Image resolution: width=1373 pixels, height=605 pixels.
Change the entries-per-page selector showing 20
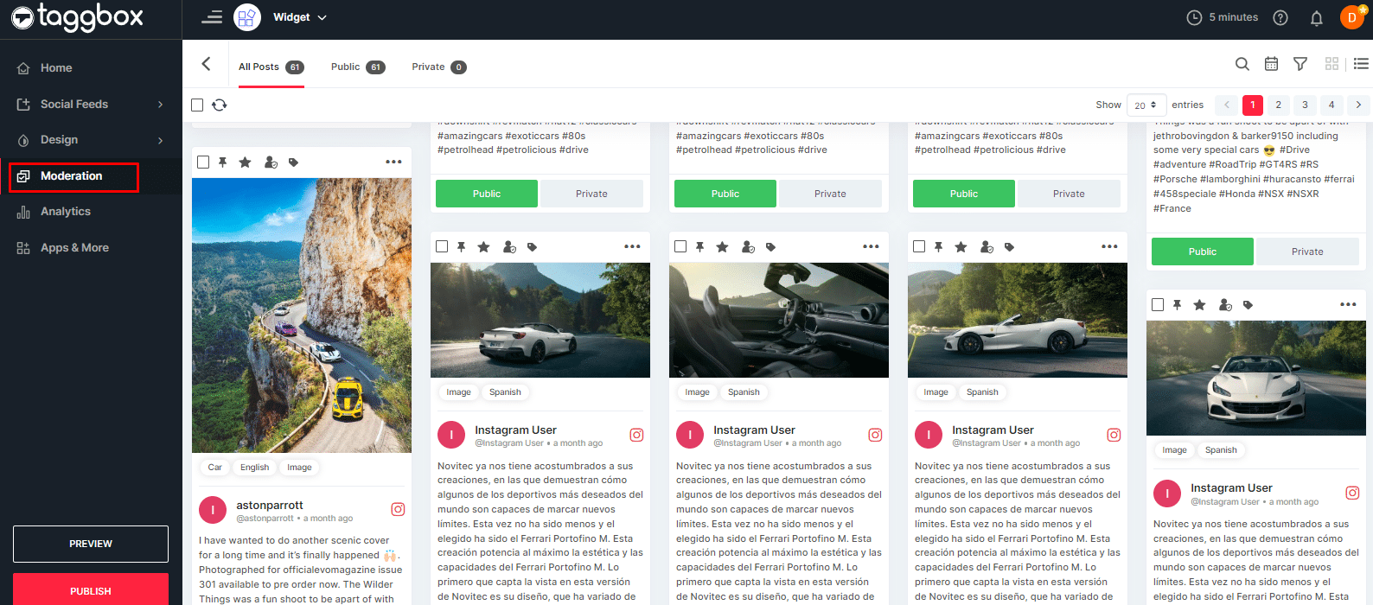[1146, 105]
